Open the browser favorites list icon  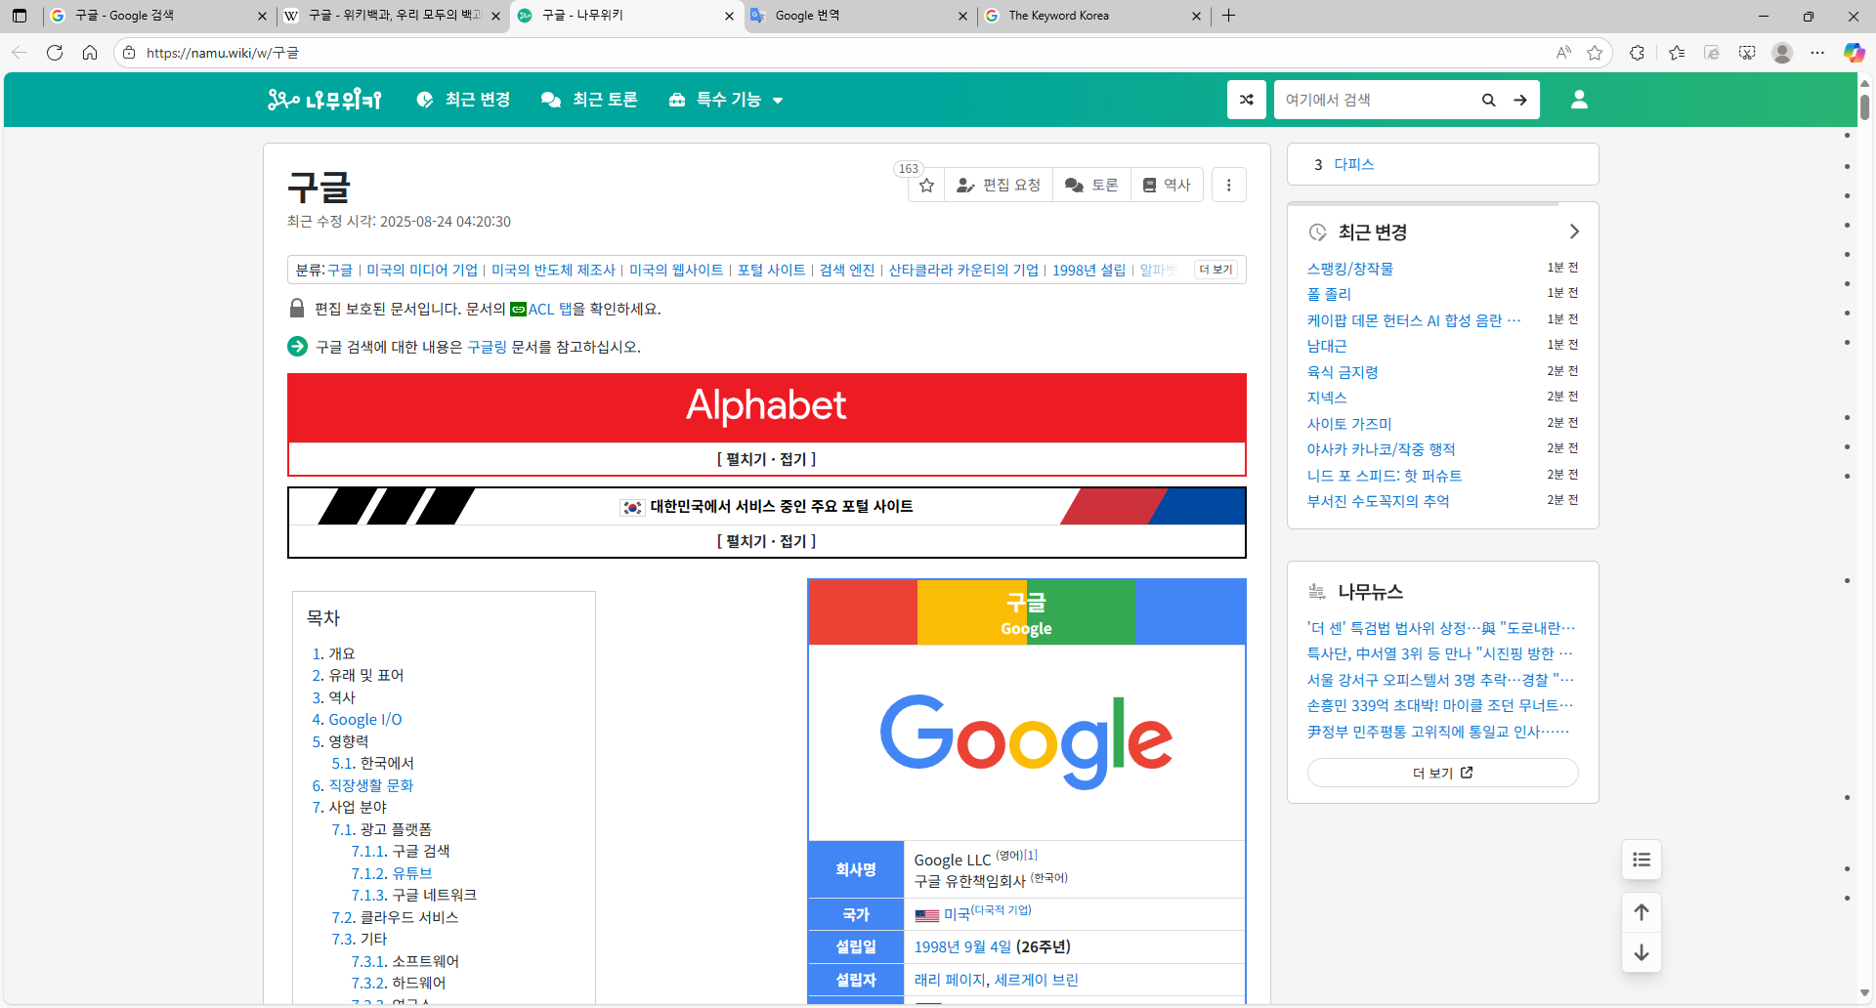[x=1677, y=53]
